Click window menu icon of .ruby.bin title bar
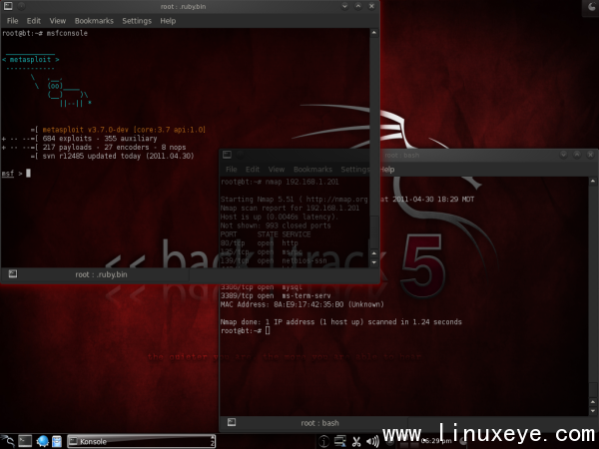 pyautogui.click(x=8, y=6)
